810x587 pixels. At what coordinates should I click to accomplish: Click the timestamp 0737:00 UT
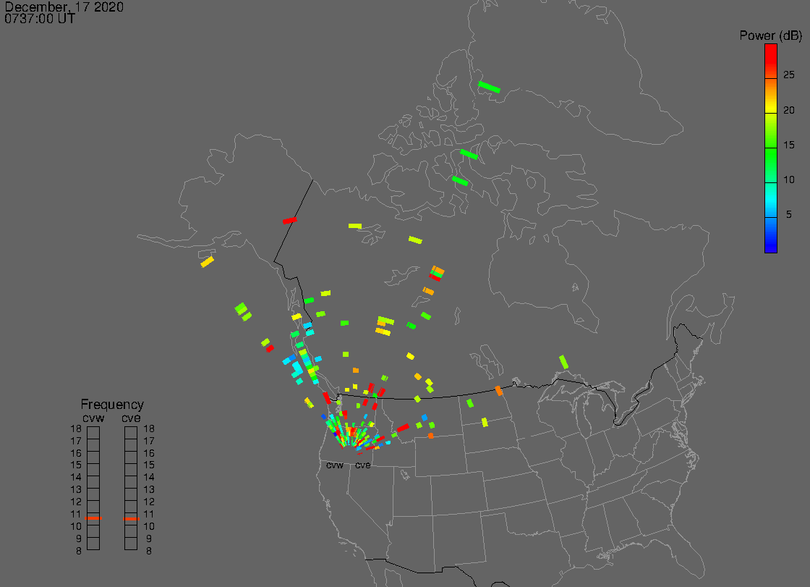click(x=40, y=19)
